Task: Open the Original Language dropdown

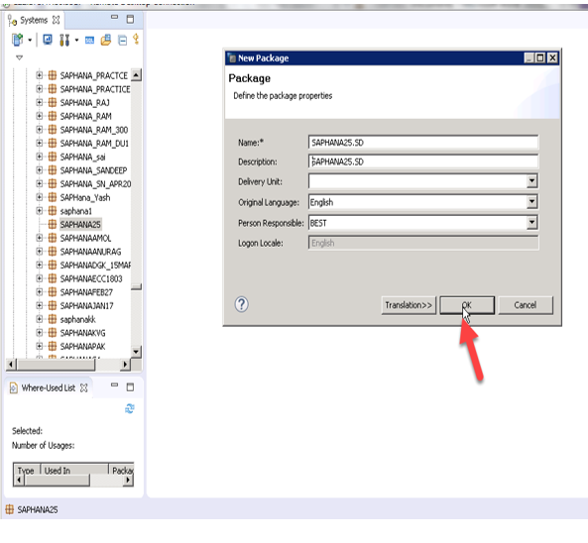Action: click(531, 202)
